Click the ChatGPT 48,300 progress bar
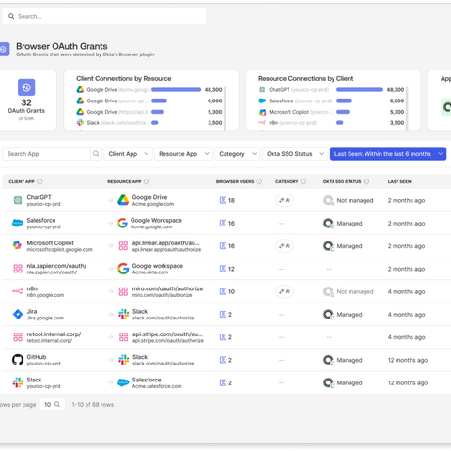451x451 pixels. tap(360, 90)
